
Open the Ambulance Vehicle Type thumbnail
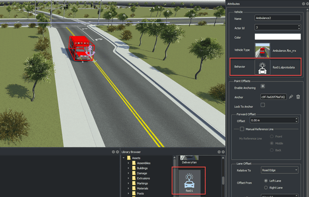[262, 50]
